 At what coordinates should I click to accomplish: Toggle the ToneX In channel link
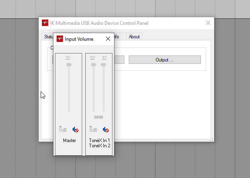pos(98,117)
